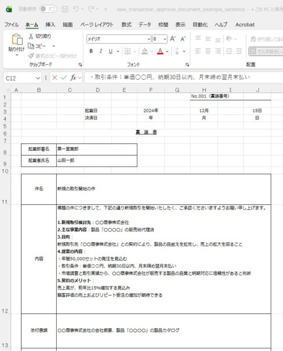Click 折り返して全体を表示 wrap text button

click(x=266, y=39)
